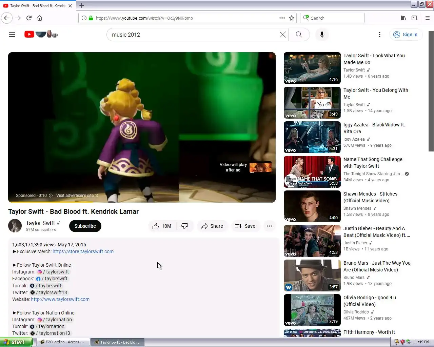Start voice search with microphone icon
This screenshot has height=347, width=434.
click(322, 35)
